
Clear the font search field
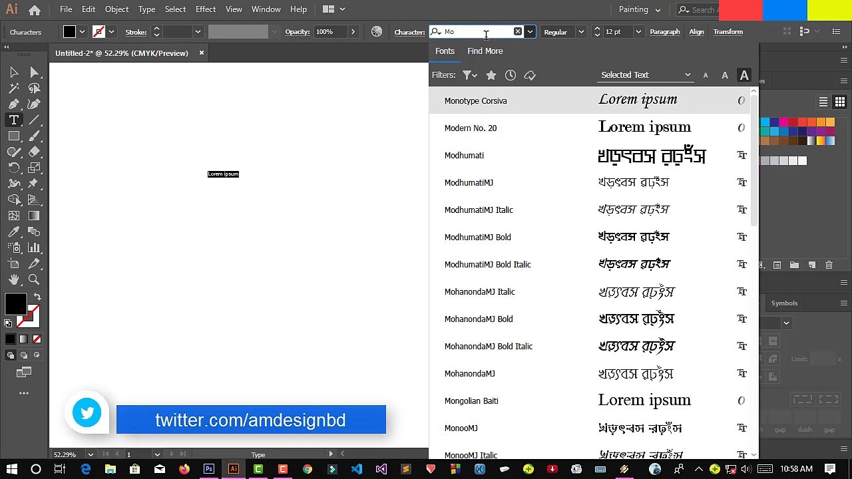pyautogui.click(x=518, y=32)
